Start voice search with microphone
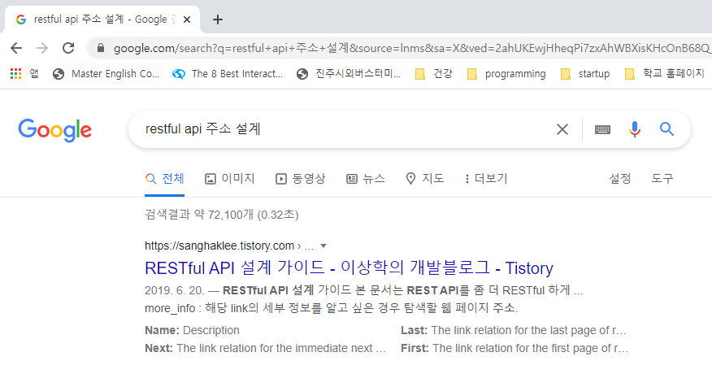 [634, 129]
